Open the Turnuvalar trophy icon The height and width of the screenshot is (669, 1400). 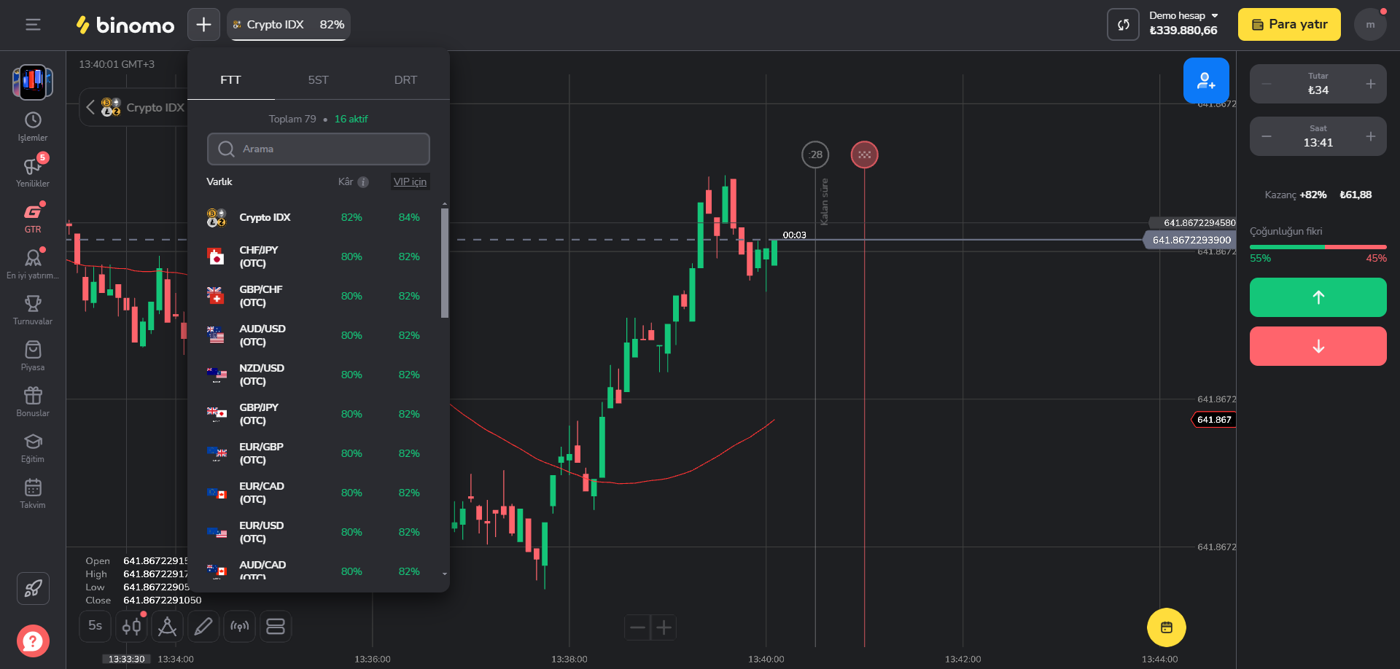(33, 310)
